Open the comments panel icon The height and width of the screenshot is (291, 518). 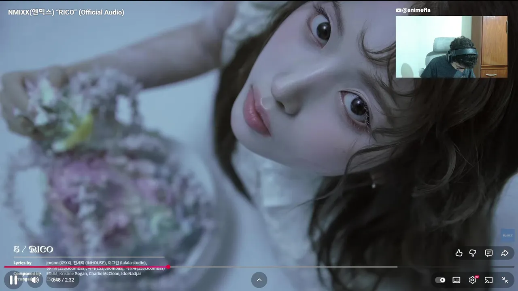pyautogui.click(x=489, y=253)
